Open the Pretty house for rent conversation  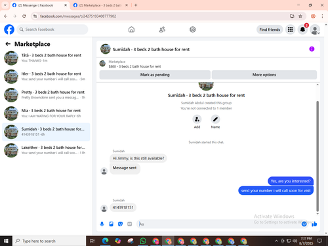[46, 95]
